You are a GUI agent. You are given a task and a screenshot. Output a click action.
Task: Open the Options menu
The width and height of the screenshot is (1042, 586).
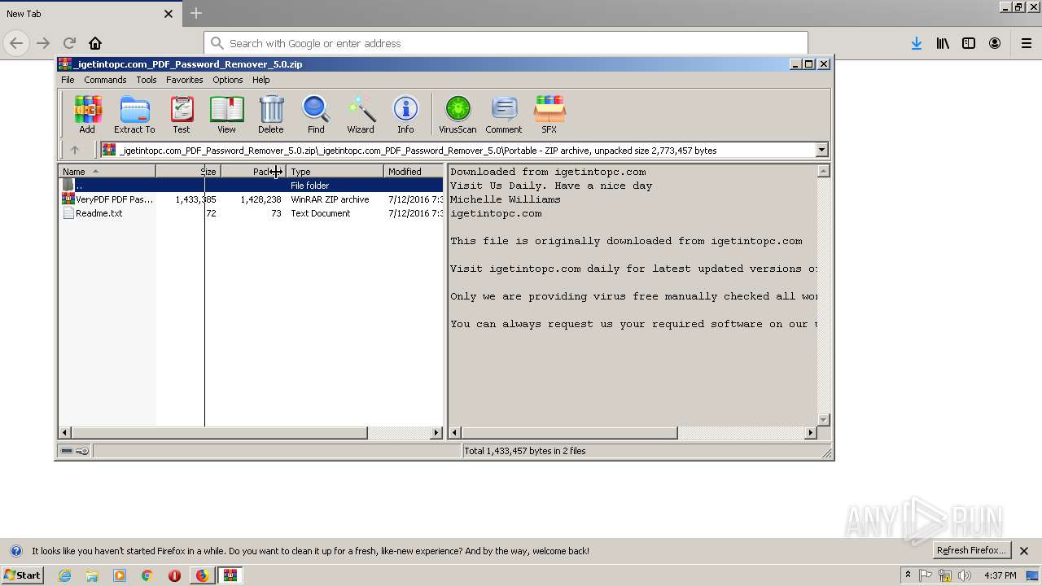point(228,80)
